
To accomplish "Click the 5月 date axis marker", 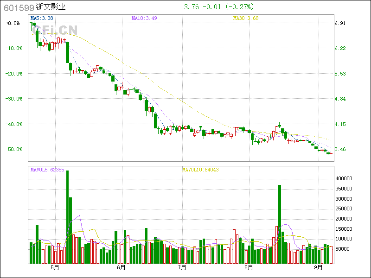I will pyautogui.click(x=55, y=268).
